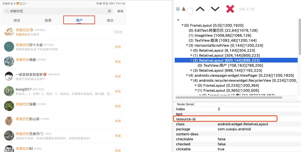The height and width of the screenshot is (152, 301).
Task: Click the tree panel horizontal scrollbar
Action: 229,98
